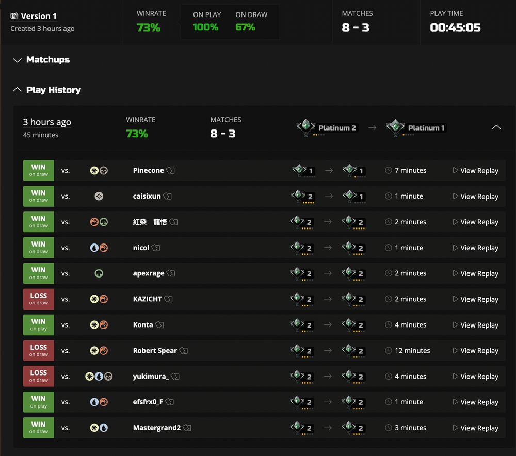The width and height of the screenshot is (516, 456).
Task: View Replay of the yukimura_ match
Action: 476,376
